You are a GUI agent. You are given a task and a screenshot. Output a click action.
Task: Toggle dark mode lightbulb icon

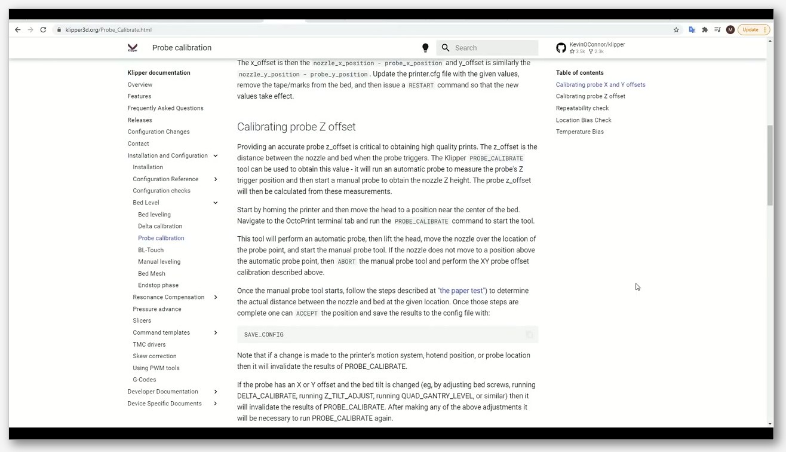pos(425,48)
